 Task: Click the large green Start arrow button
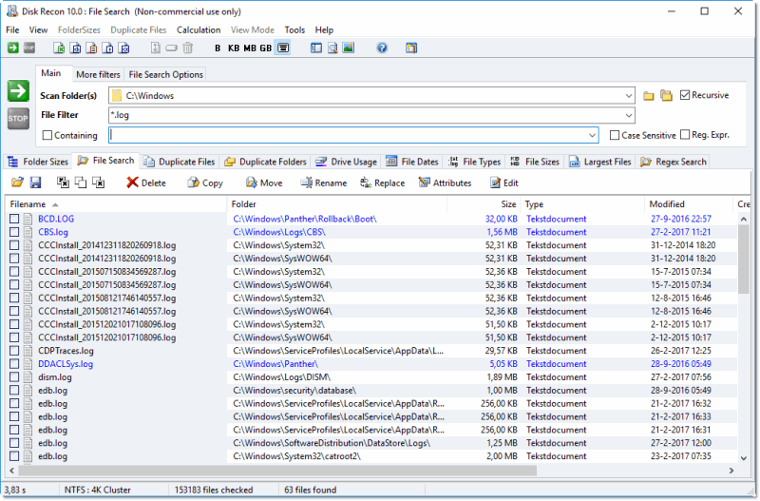pyautogui.click(x=18, y=90)
